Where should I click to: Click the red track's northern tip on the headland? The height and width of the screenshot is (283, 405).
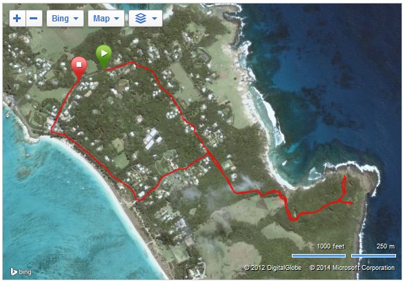[345, 176]
